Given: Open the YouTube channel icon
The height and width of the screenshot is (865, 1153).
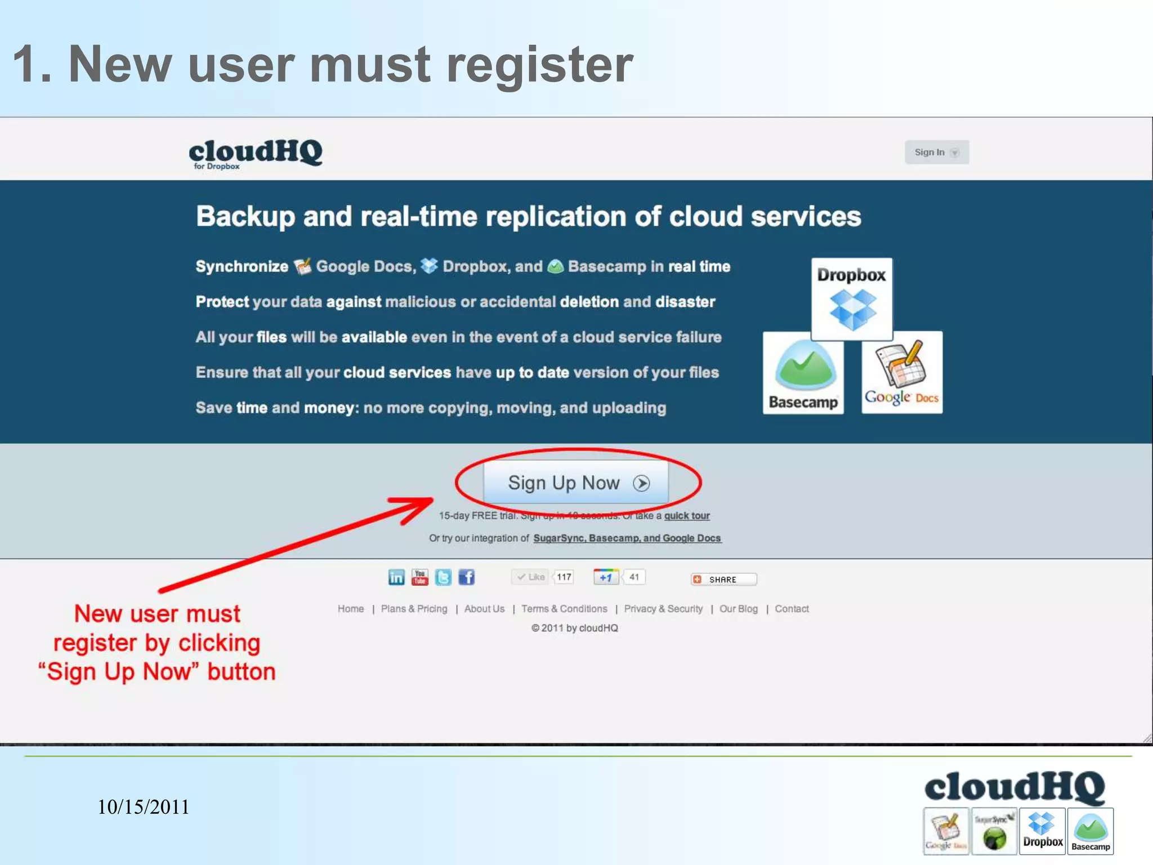Looking at the screenshot, I should [419, 577].
